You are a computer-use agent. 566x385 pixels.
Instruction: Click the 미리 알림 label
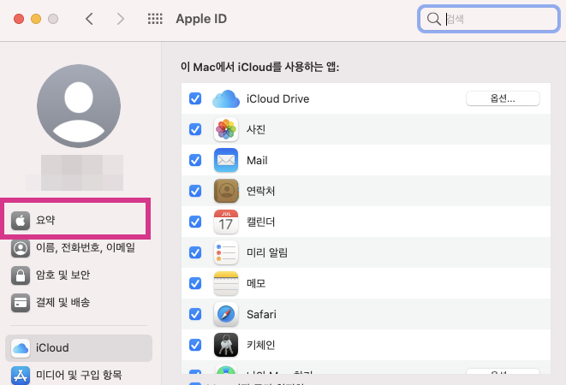267,252
